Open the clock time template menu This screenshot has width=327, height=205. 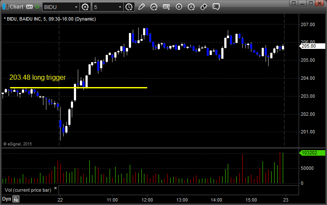click(129, 7)
